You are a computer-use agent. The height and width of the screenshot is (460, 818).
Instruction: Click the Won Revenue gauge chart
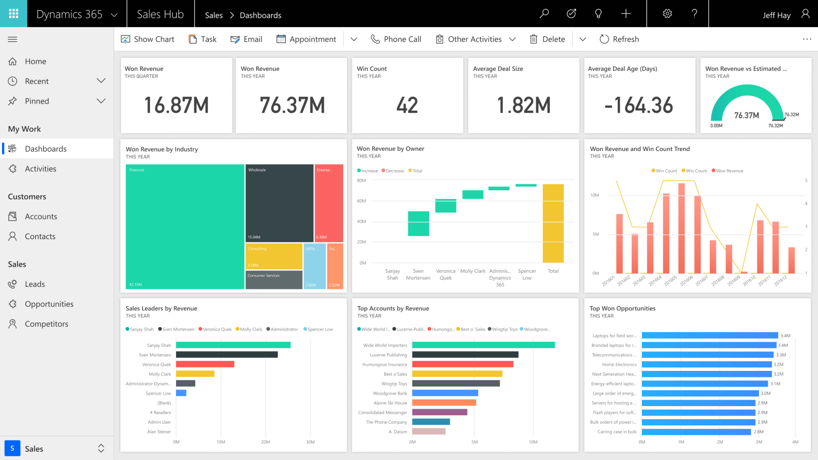(x=748, y=103)
